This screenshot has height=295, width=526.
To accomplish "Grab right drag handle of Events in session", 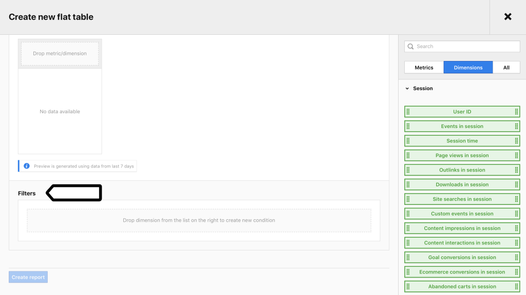I will click(x=516, y=126).
